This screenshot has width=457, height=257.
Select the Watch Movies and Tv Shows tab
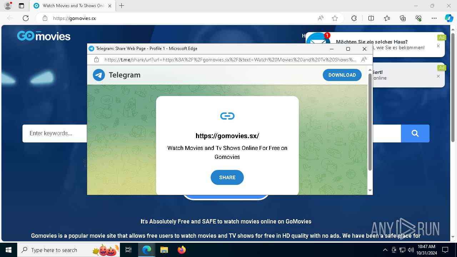pos(72,6)
